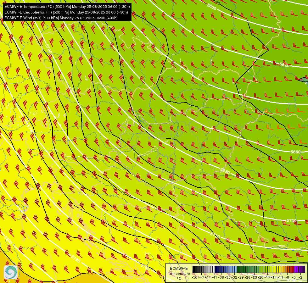This screenshot has height=283, width=308.
Task: Click the dark purple swatch at legend end
Action: click(x=304, y=269)
